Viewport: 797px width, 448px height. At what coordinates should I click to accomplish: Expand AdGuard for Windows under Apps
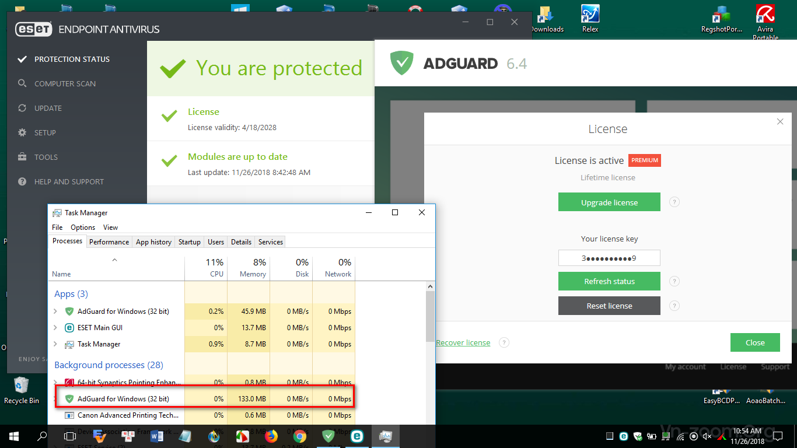(x=55, y=311)
